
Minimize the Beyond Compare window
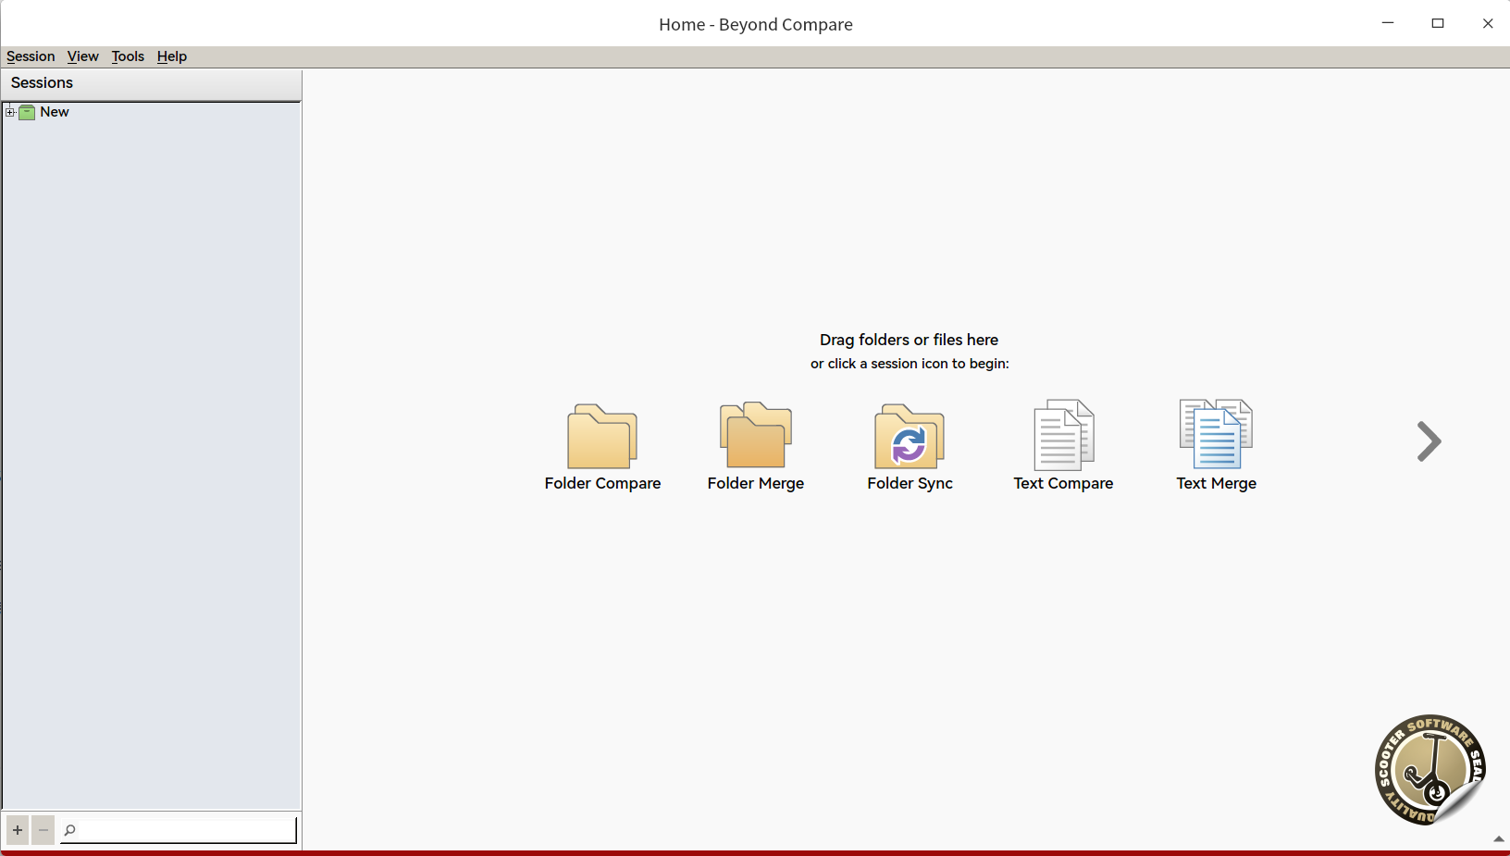(1388, 23)
